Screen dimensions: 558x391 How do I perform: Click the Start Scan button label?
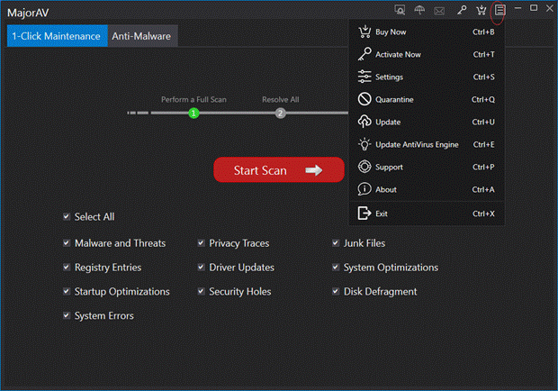[260, 170]
